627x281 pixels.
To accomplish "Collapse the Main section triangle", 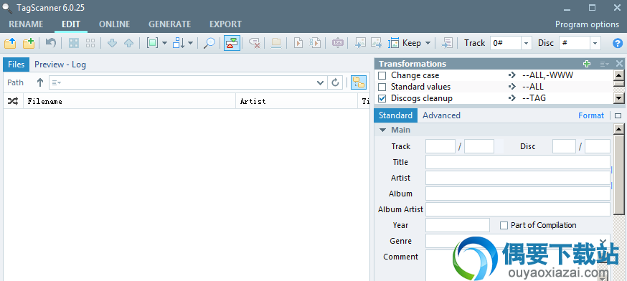I will (382, 130).
